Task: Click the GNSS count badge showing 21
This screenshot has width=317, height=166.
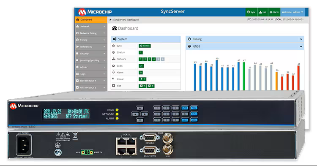Action: (x=141, y=66)
